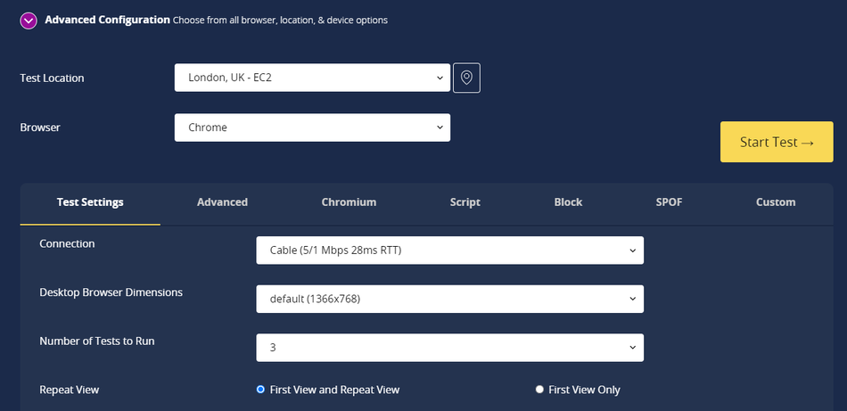The image size is (847, 411).
Task: Expand the Connection dropdown
Action: 449,251
